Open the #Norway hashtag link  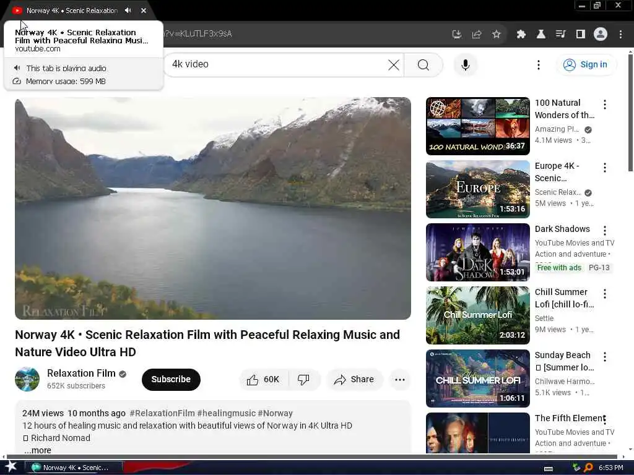click(275, 413)
